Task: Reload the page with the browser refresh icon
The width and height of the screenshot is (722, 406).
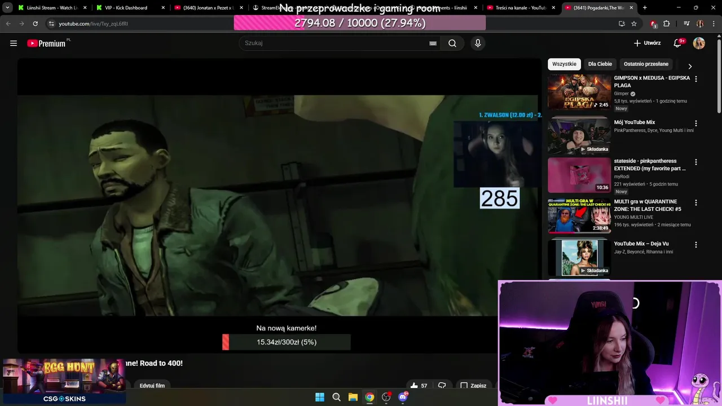Action: (35, 24)
